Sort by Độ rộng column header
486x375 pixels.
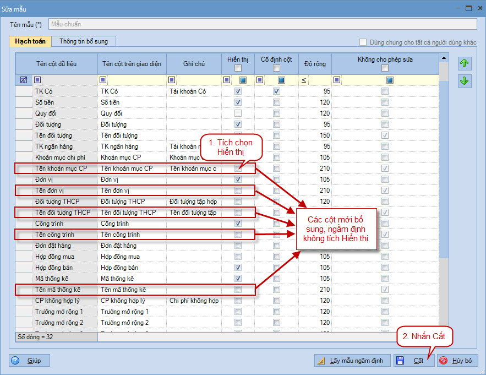pos(315,63)
